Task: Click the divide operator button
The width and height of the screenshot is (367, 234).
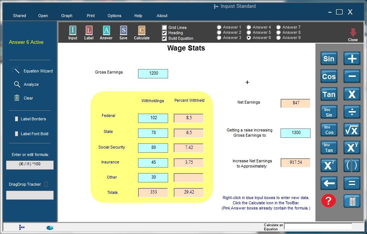Action: pyautogui.click(x=352, y=112)
